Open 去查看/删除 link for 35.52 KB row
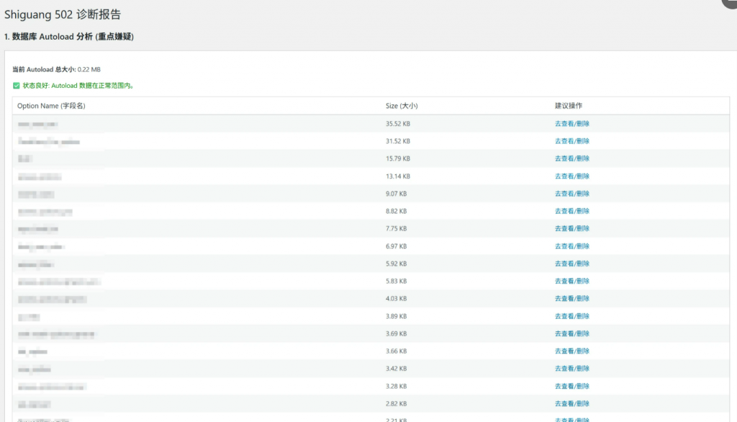Viewport: 737px width, 422px height. tap(571, 124)
